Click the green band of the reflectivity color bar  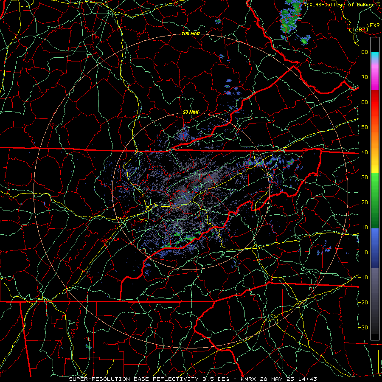pyautogui.click(x=375, y=200)
